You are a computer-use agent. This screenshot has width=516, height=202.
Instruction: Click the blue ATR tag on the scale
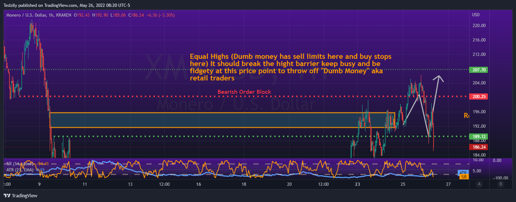[463, 172]
